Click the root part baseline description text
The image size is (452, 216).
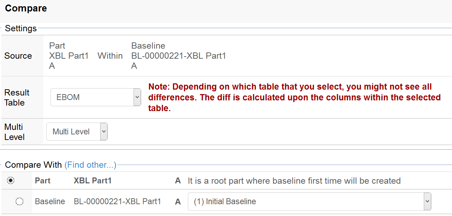(294, 181)
